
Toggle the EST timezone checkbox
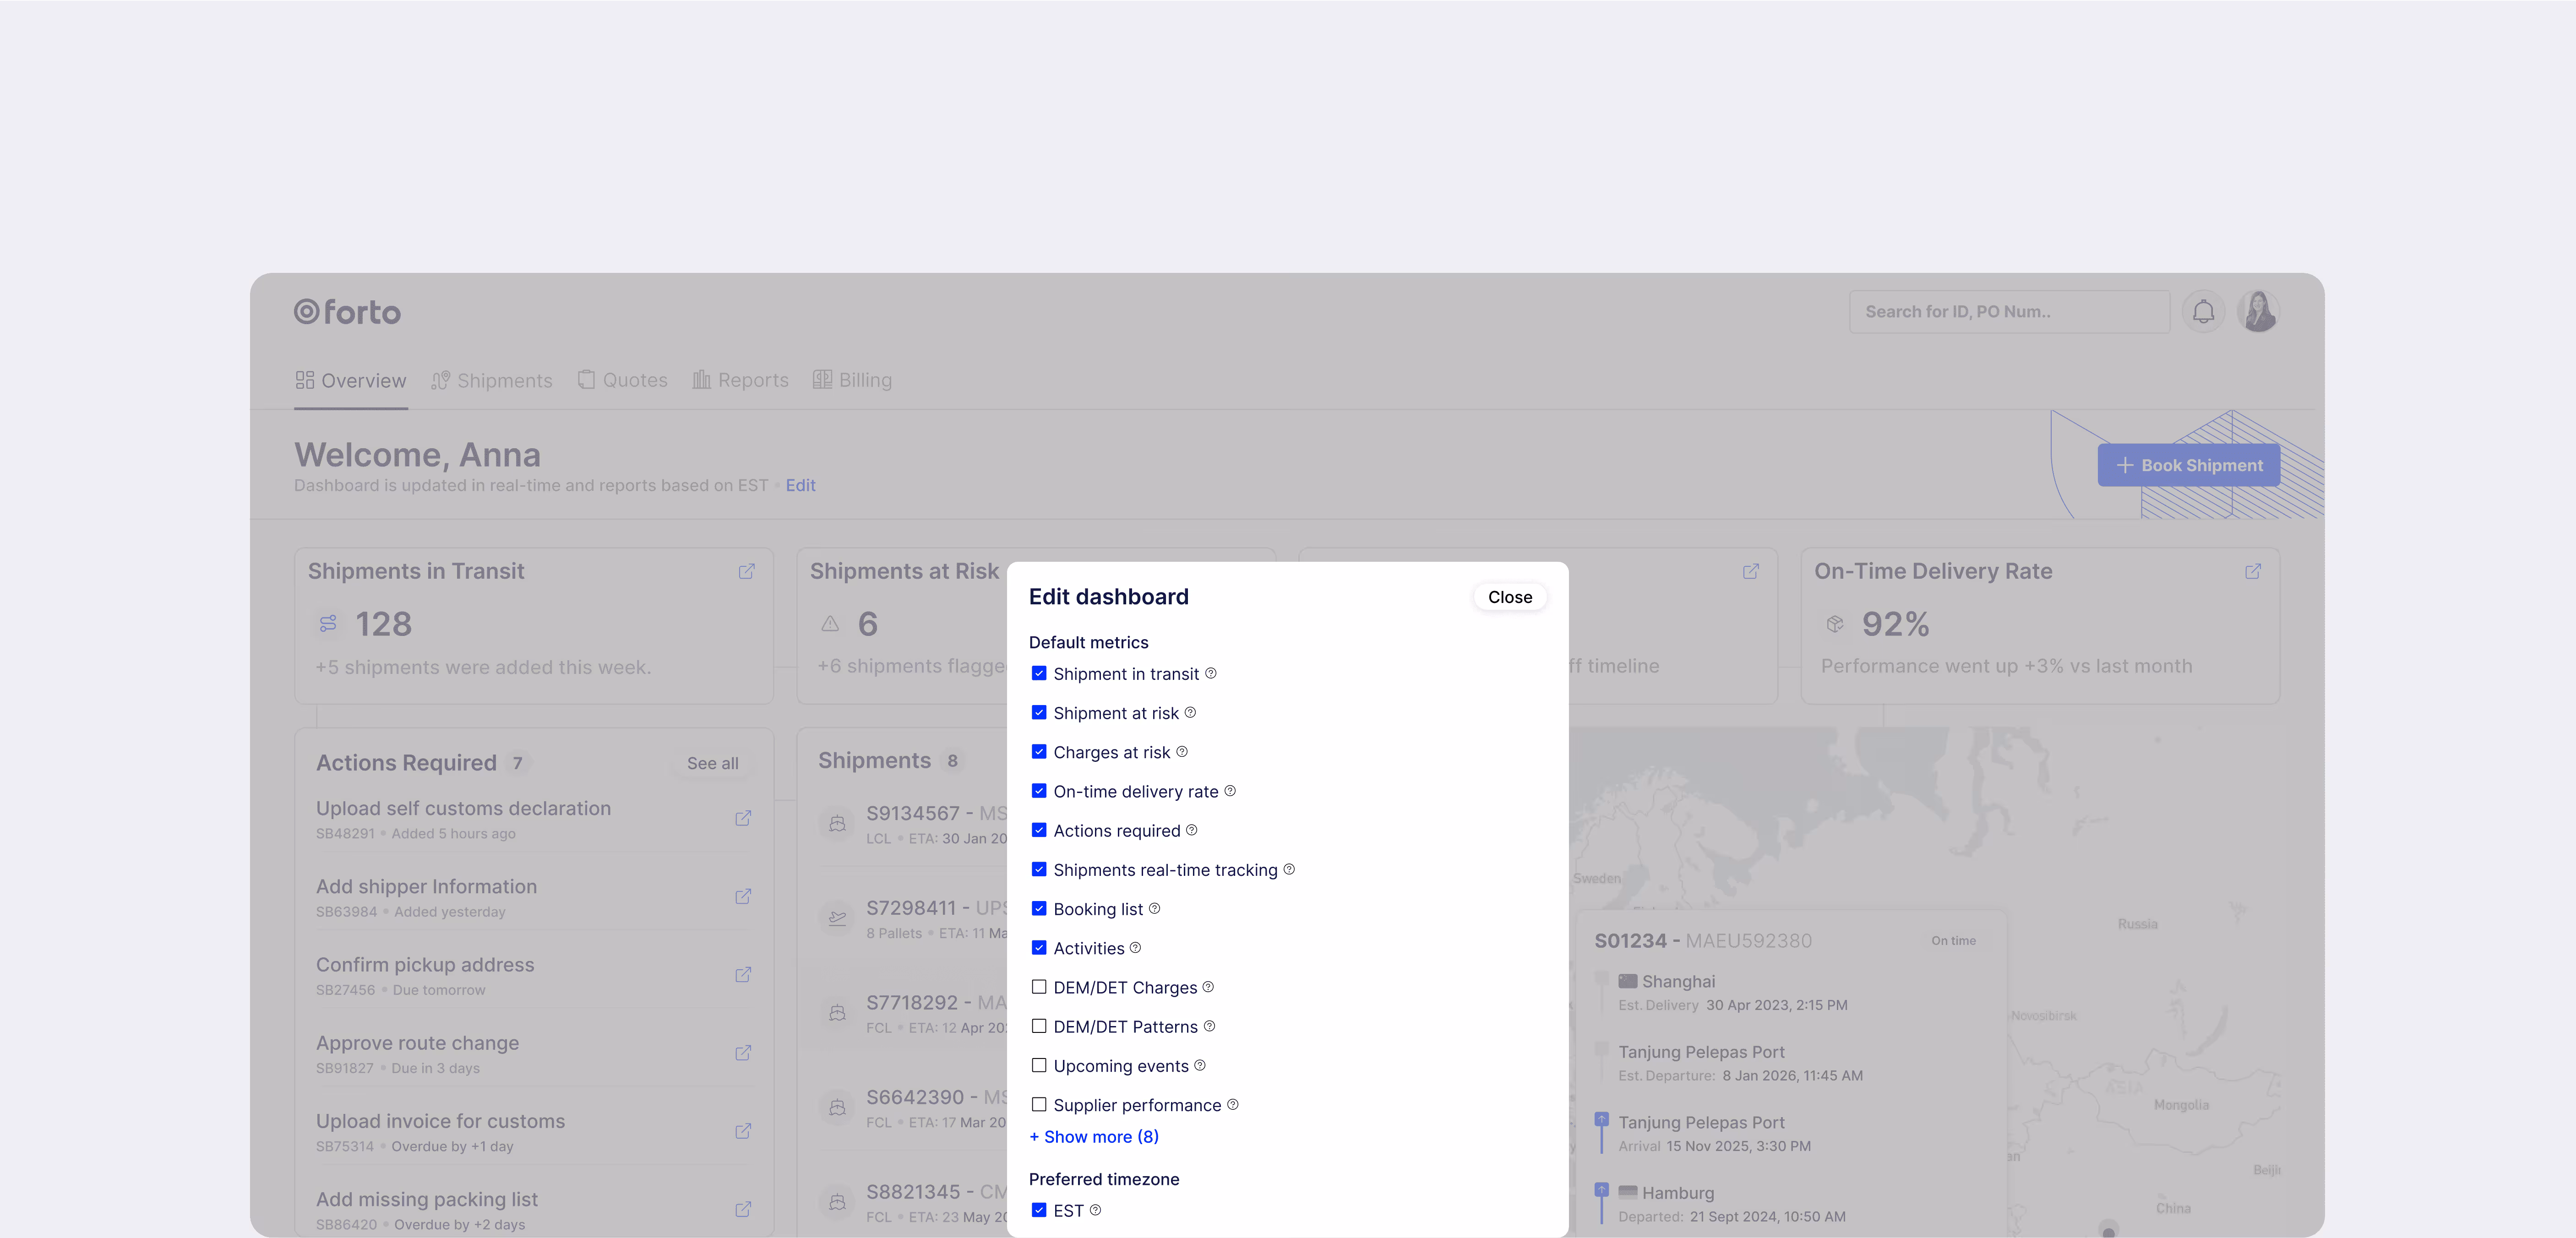[x=1039, y=1210]
